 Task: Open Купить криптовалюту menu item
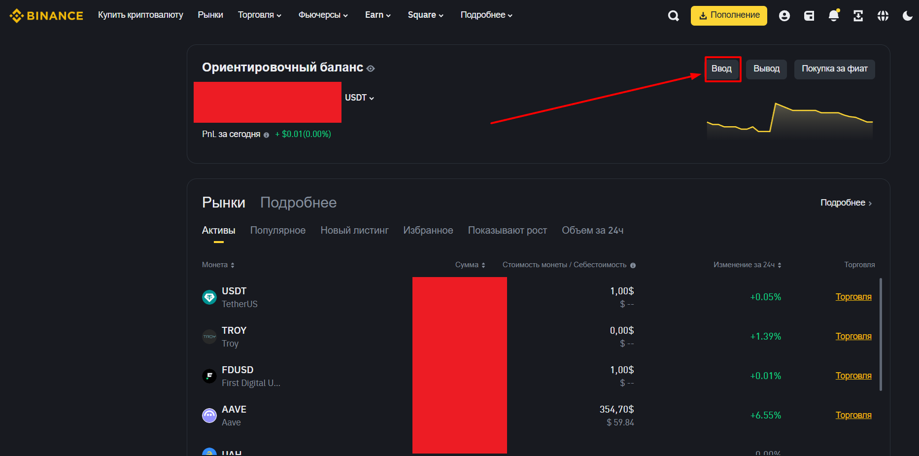coord(140,15)
